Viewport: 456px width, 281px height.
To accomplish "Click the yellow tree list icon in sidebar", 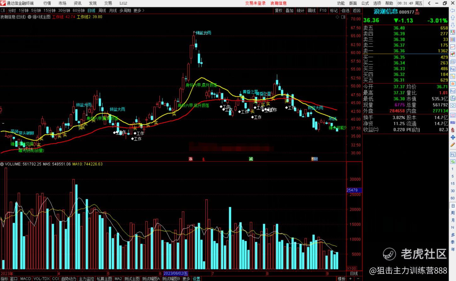I will [x=453, y=76].
